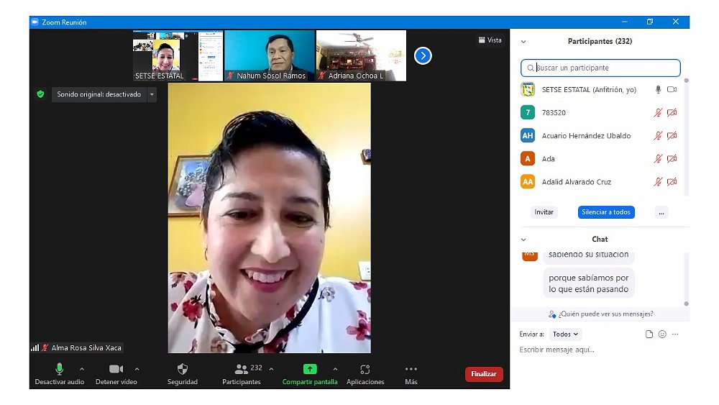Click the file attachment icon in chat
The image size is (719, 405).
(649, 335)
